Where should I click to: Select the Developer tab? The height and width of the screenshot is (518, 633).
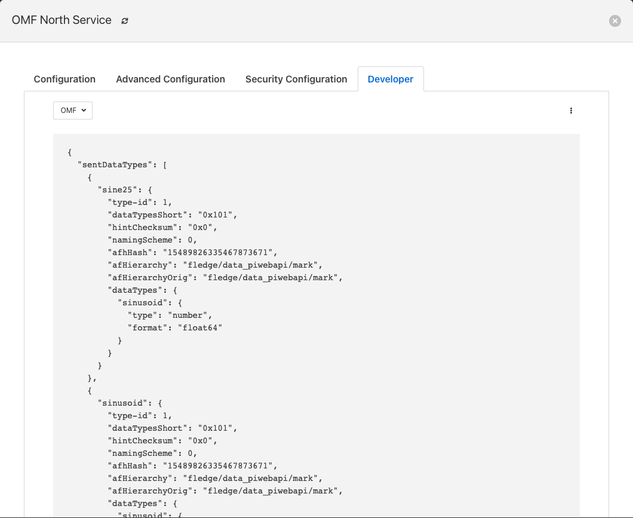pos(391,79)
